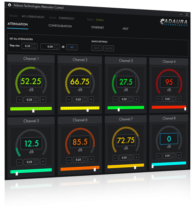Screen dimensions: 192x206
Task: Switch to the ATTENUATION tab
Action: pos(18,24)
